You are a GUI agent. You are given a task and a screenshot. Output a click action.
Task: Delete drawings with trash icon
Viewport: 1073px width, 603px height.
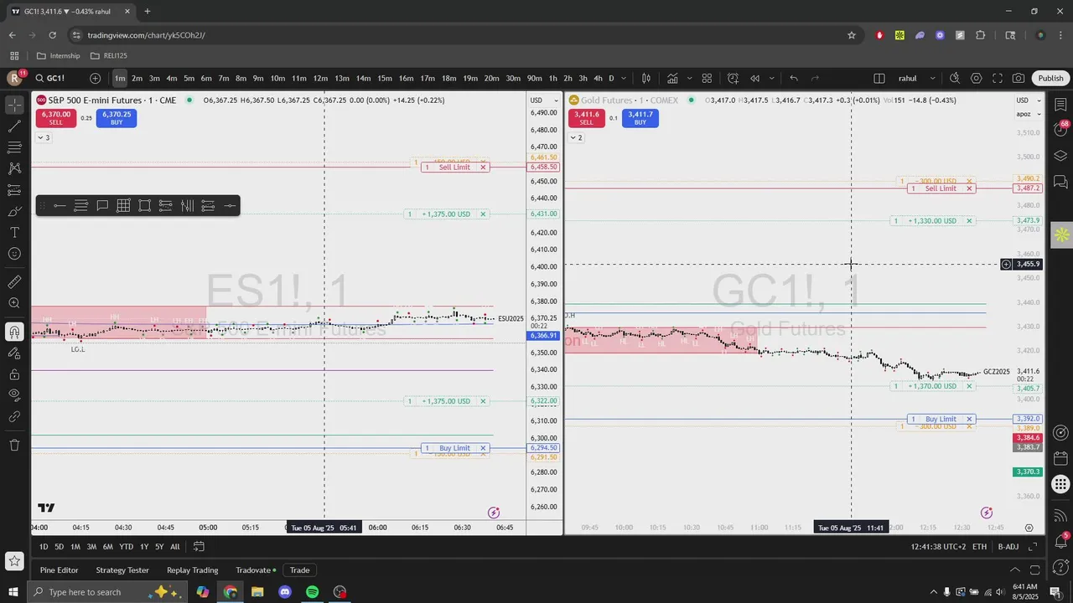click(14, 445)
